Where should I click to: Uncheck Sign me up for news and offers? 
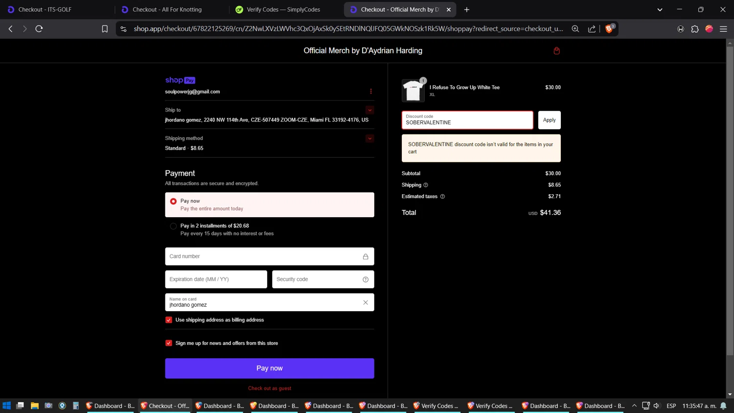pos(169,343)
